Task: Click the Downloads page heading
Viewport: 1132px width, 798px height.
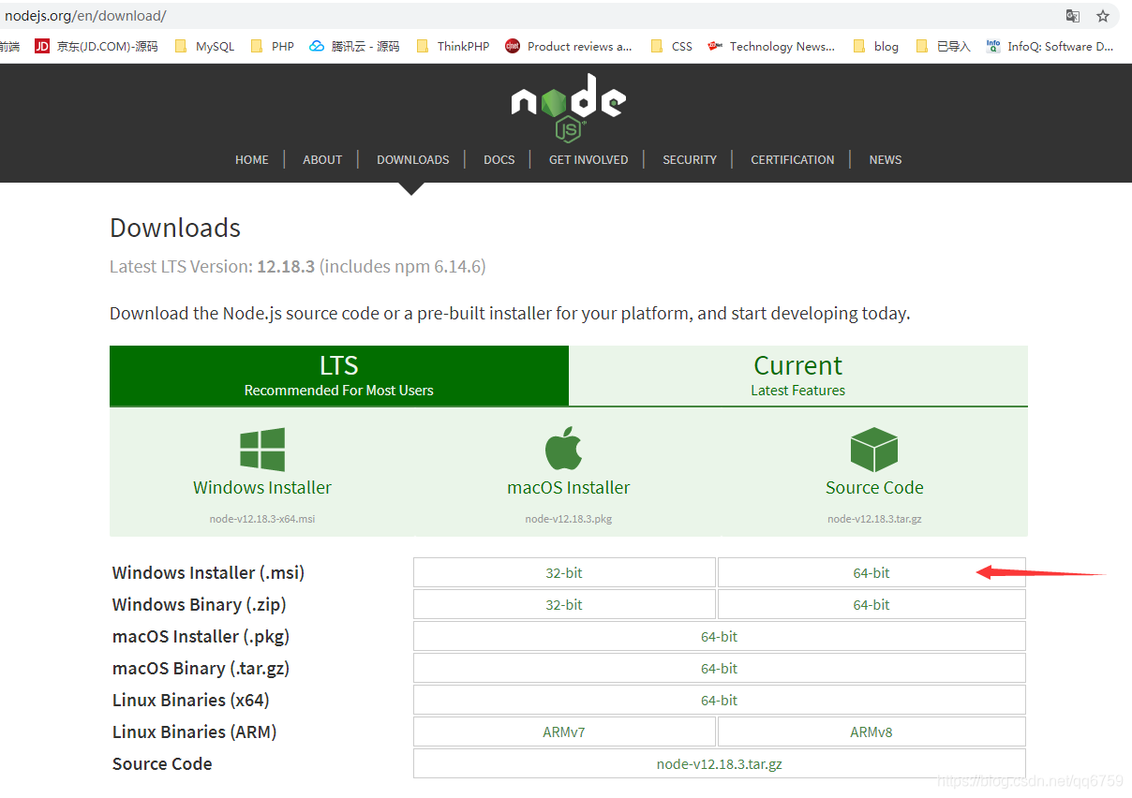Action: coord(175,228)
